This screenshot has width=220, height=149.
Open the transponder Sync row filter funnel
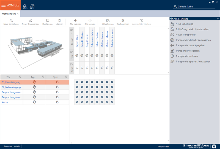pyautogui.click(x=72, y=64)
